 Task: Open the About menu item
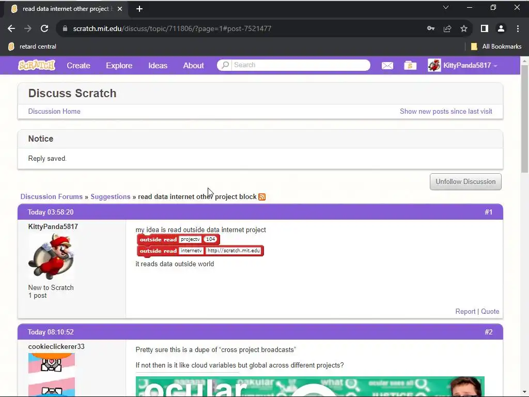pyautogui.click(x=193, y=66)
